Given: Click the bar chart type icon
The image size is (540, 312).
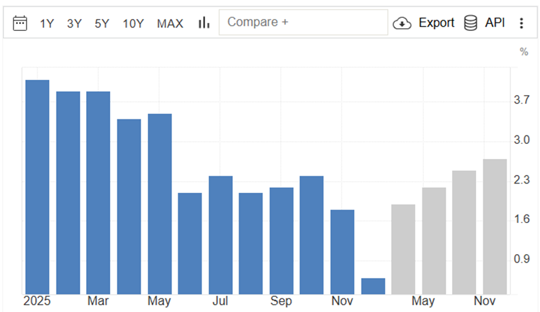Looking at the screenshot, I should pyautogui.click(x=204, y=23).
